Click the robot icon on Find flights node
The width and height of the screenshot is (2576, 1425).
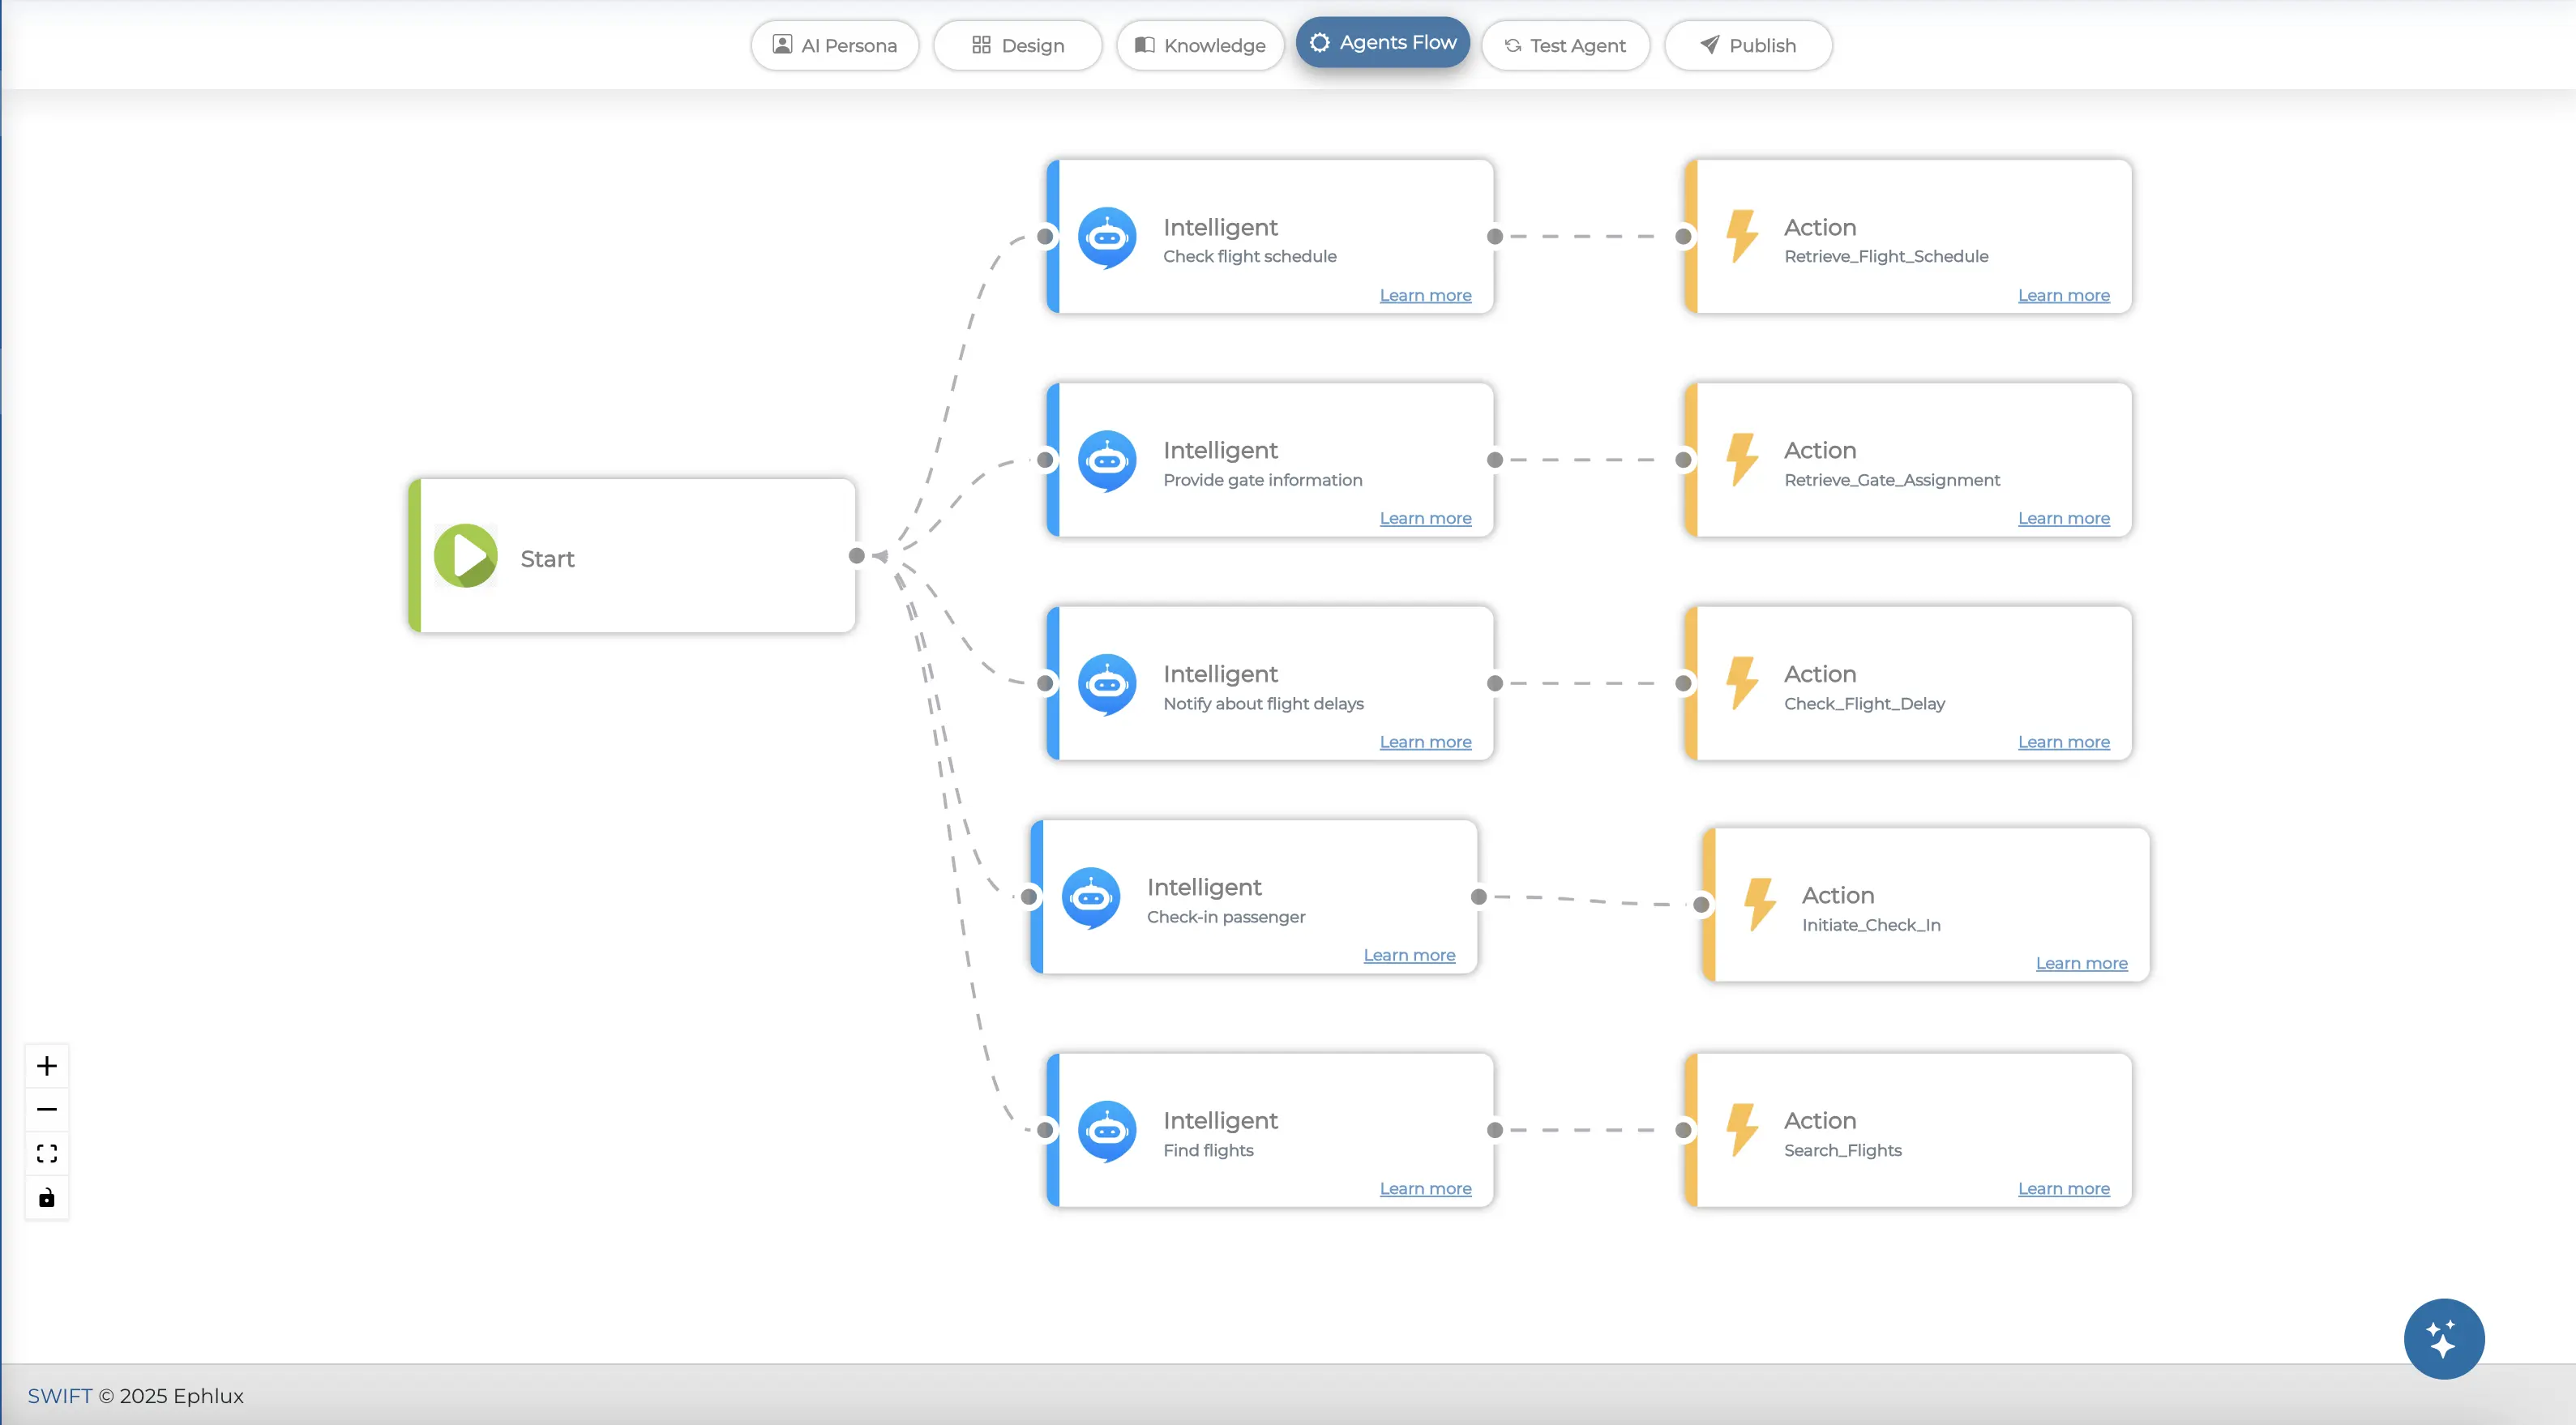tap(1106, 1131)
